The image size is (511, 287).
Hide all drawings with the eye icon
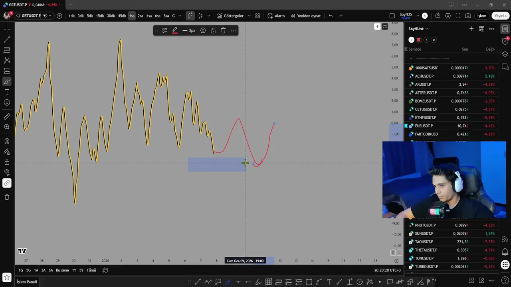tap(7, 173)
